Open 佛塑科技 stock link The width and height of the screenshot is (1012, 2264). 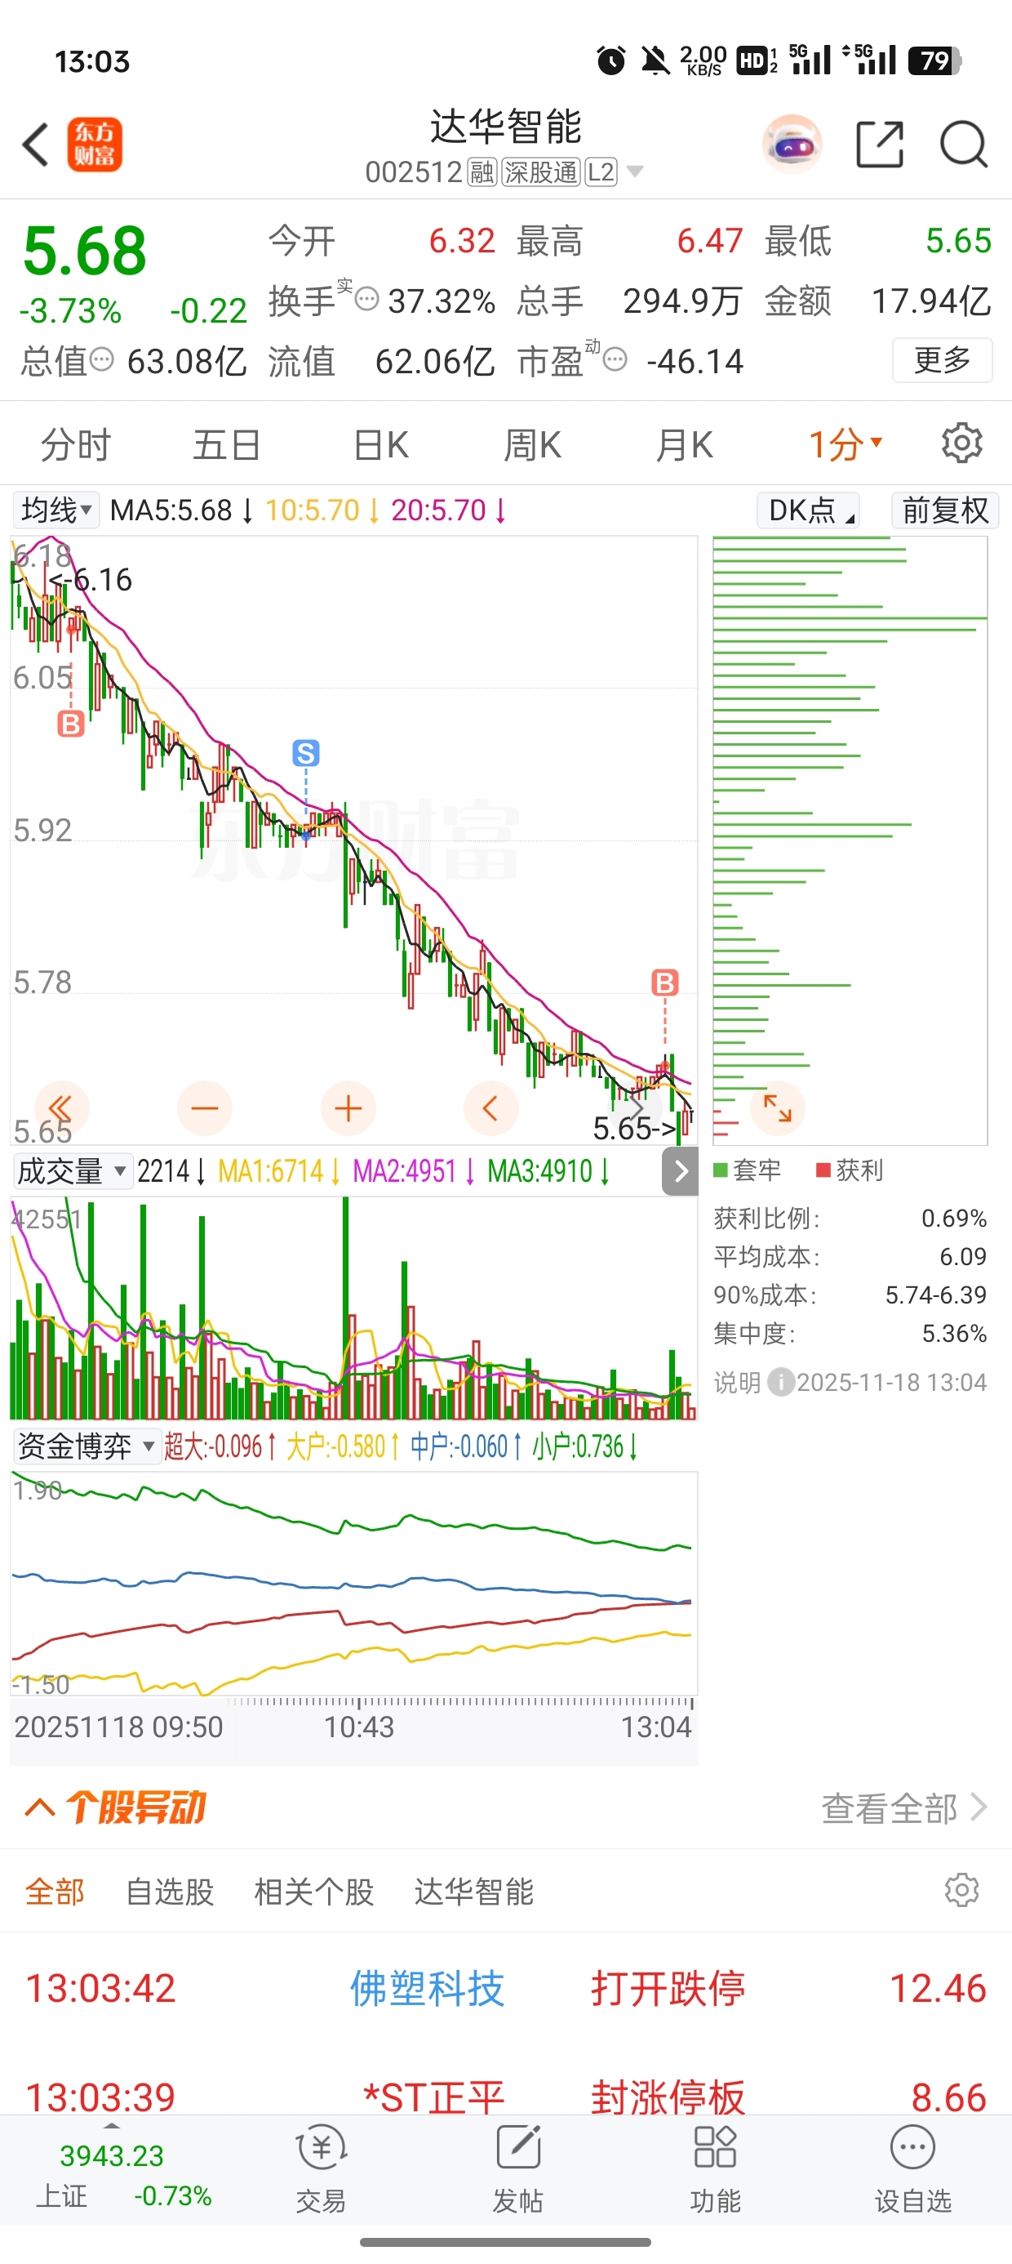(x=427, y=1988)
